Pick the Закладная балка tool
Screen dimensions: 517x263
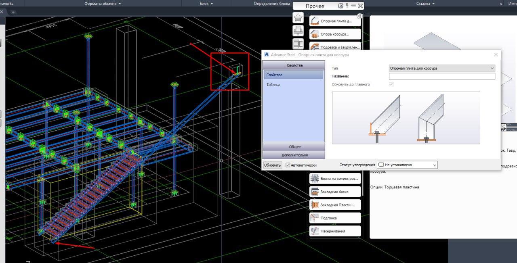coord(335,192)
